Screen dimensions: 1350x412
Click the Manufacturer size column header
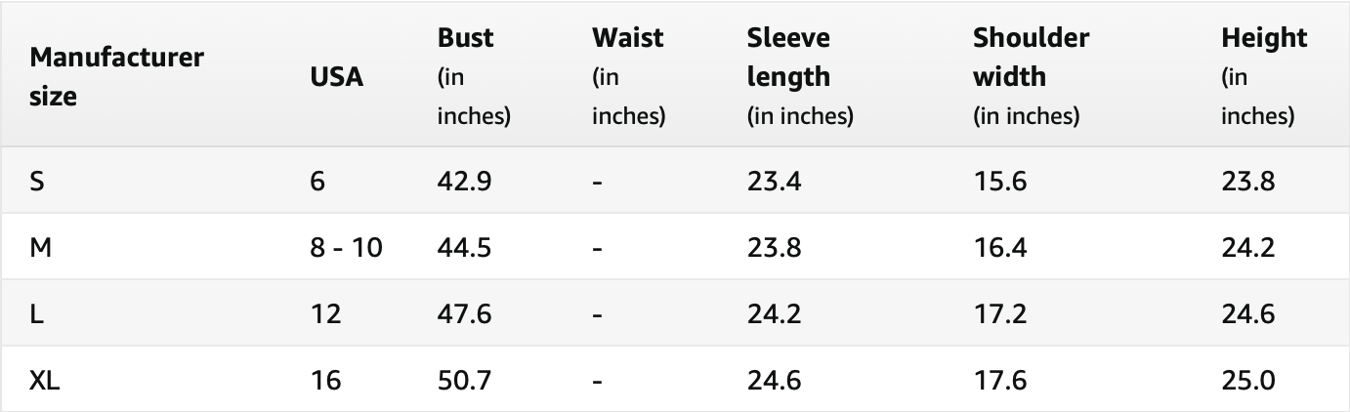(x=116, y=76)
